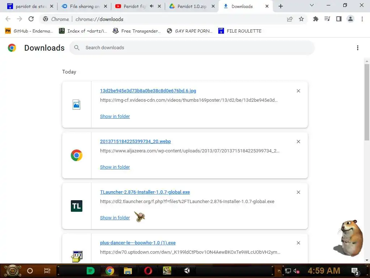Click the Chrome logo next to Downloads heading
This screenshot has height=278, width=370.
(x=12, y=48)
